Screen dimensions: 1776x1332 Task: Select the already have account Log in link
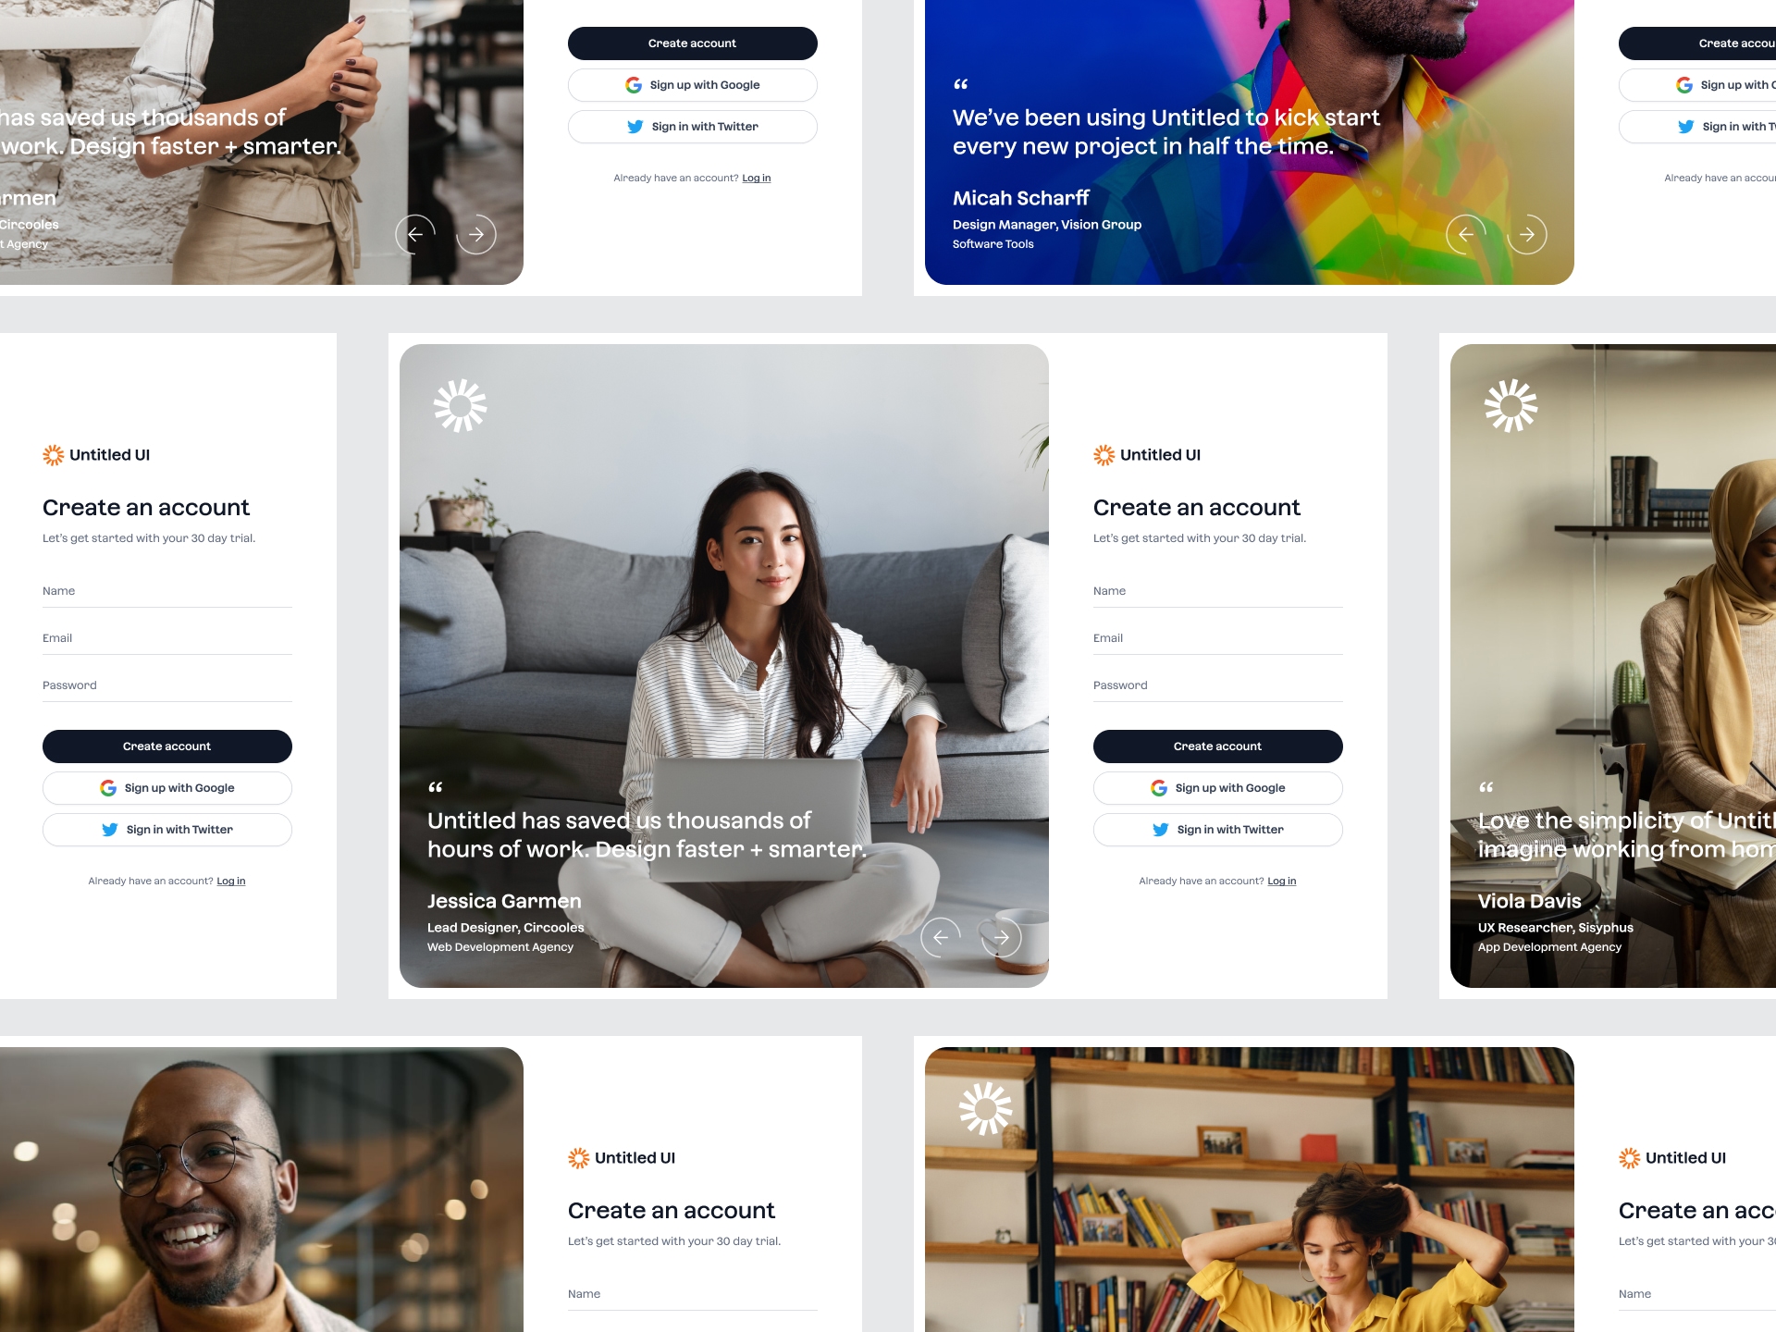pos(1281,880)
